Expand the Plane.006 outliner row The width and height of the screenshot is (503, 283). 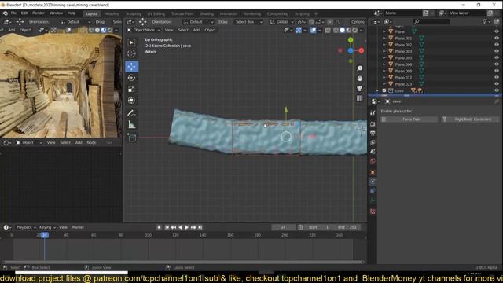[384, 64]
